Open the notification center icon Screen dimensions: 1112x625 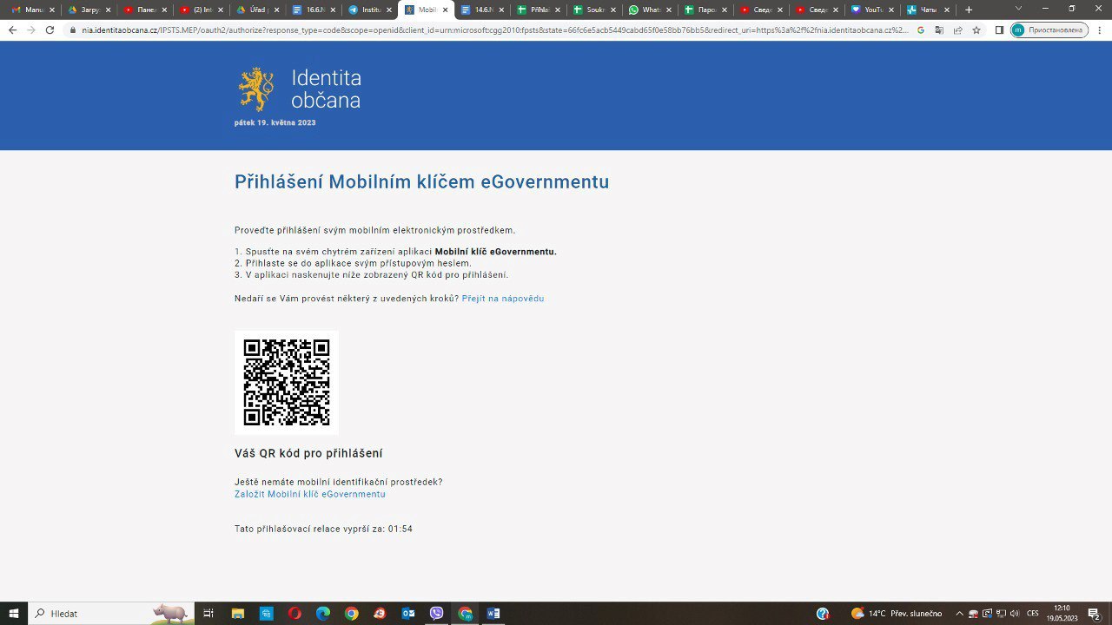click(x=1094, y=614)
